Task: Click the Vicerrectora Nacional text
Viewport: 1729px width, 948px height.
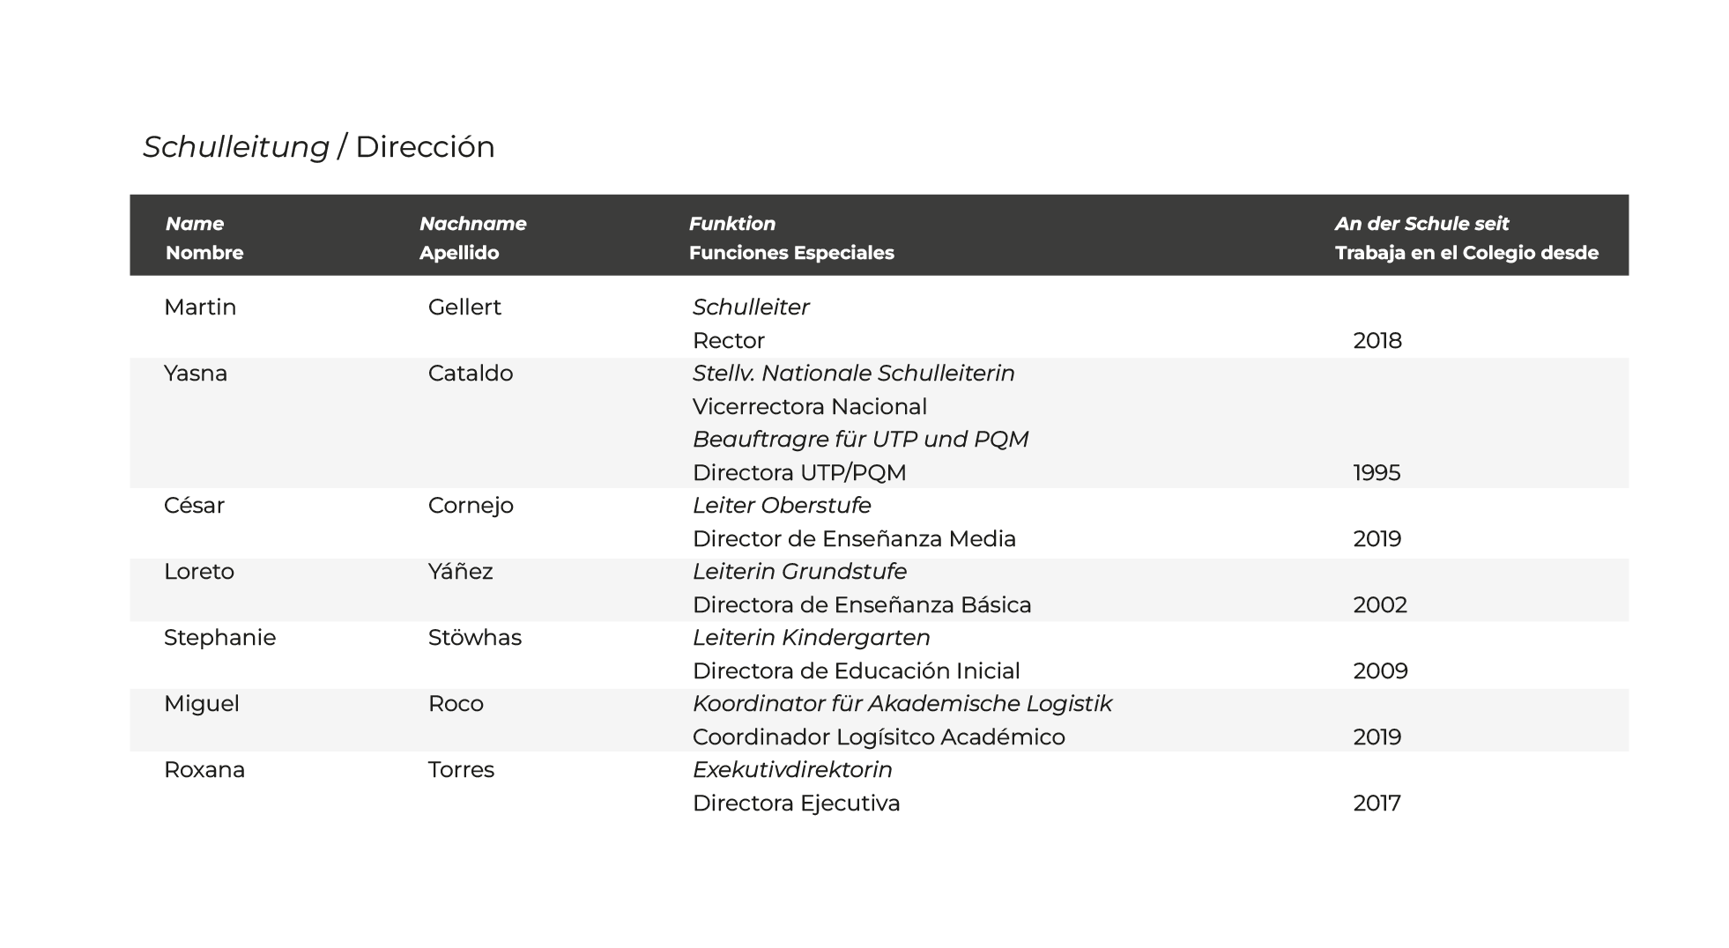Action: click(x=809, y=407)
